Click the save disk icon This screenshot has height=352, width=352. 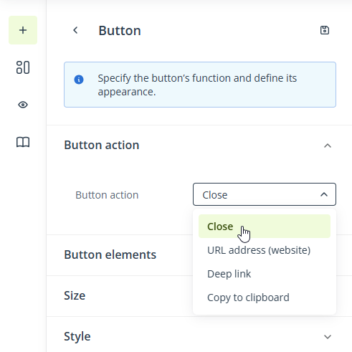(x=325, y=30)
